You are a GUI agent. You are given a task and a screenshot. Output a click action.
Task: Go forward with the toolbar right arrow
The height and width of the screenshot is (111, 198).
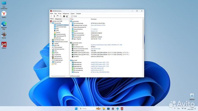[x=54, y=16]
